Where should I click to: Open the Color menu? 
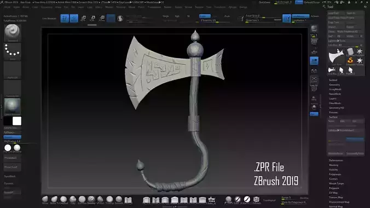35,7
